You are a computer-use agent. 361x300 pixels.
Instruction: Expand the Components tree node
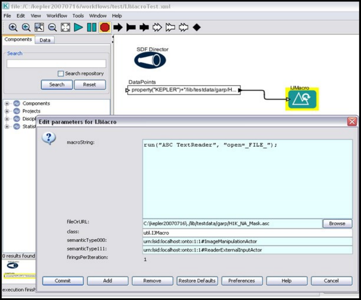pyautogui.click(x=7, y=103)
